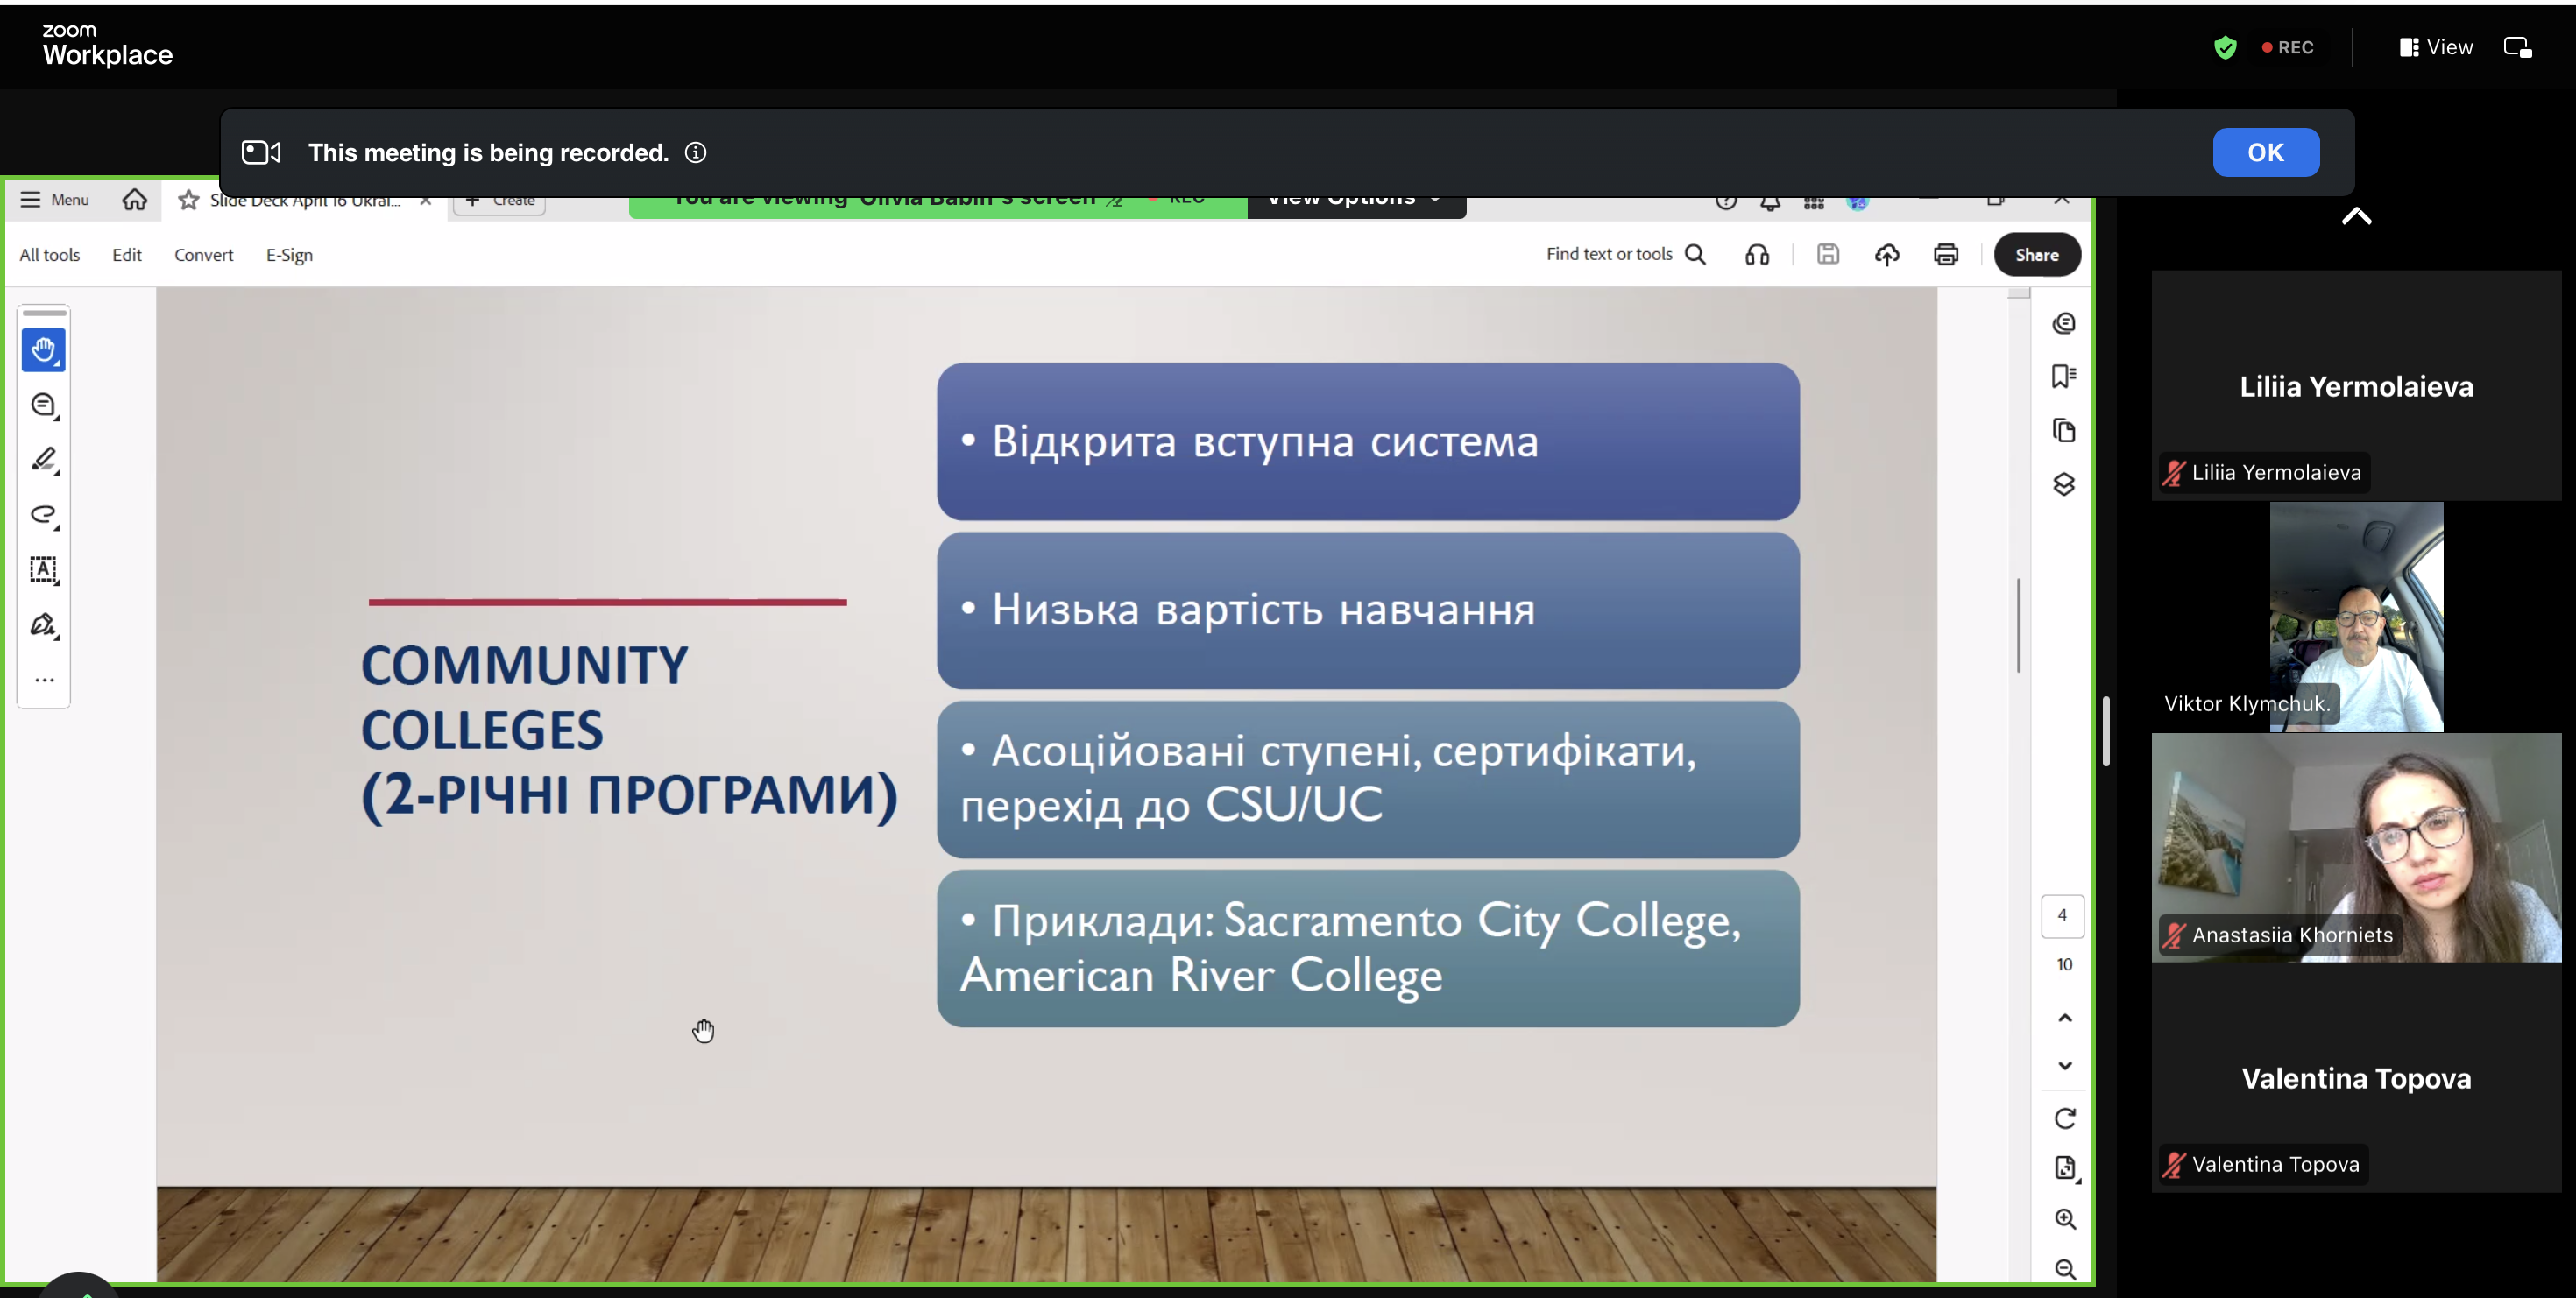This screenshot has height=1298, width=2576.
Task: Open the Bookmarks panel icon
Action: (x=2064, y=377)
